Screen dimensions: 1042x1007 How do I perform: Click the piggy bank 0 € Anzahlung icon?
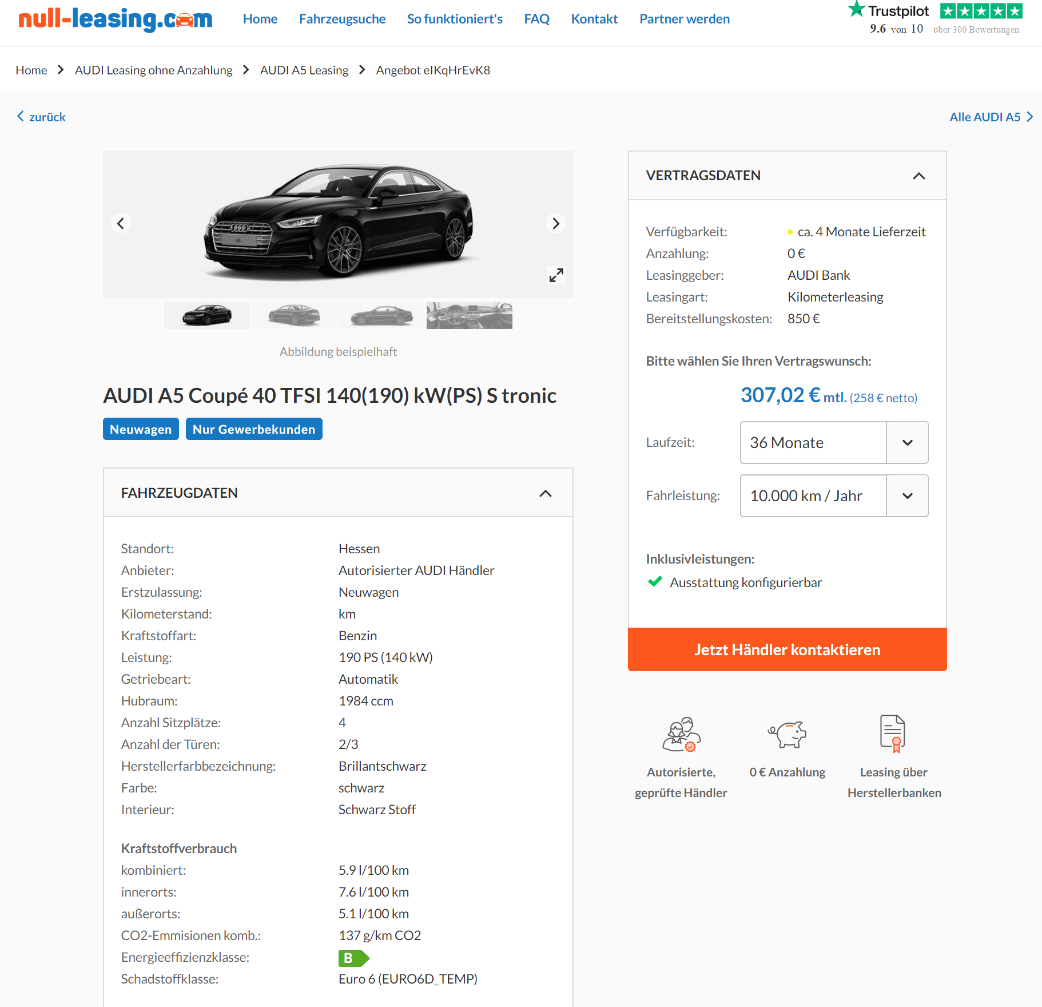[x=787, y=734]
